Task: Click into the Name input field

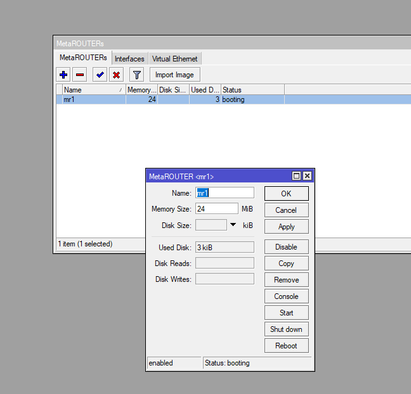Action: 225,193
